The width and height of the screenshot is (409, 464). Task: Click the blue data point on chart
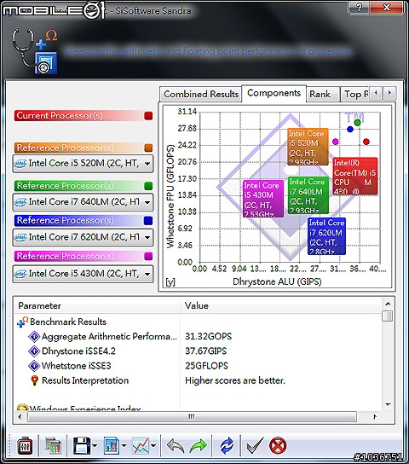pyautogui.click(x=350, y=129)
